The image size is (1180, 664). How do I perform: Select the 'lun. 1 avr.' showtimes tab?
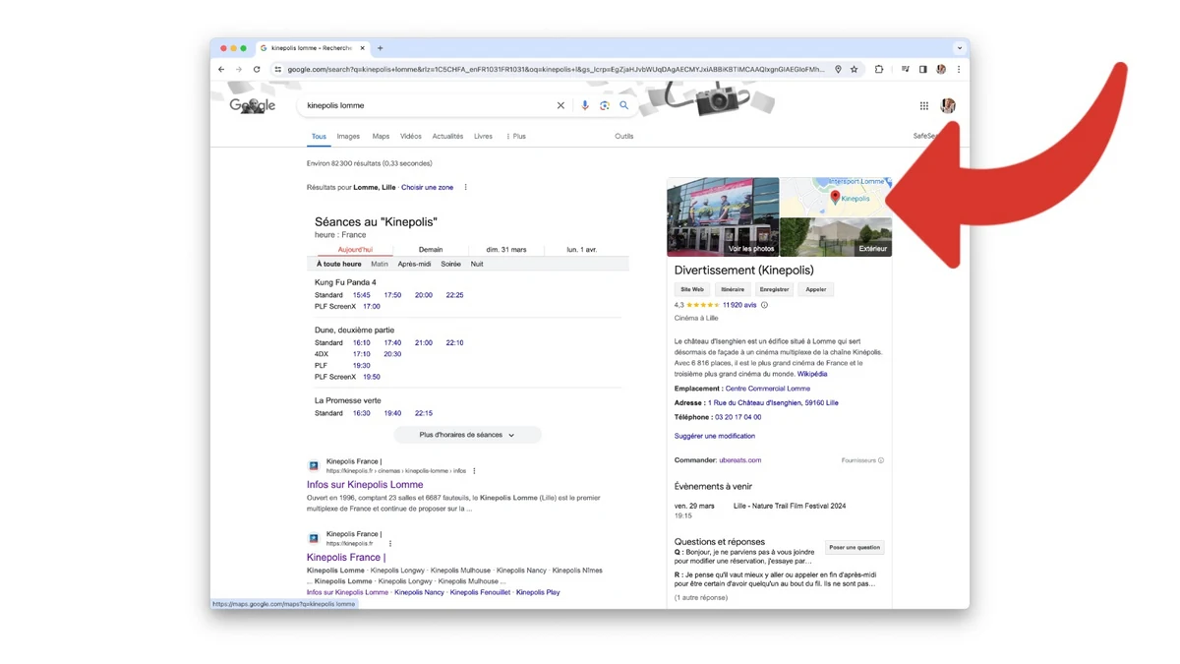581,250
